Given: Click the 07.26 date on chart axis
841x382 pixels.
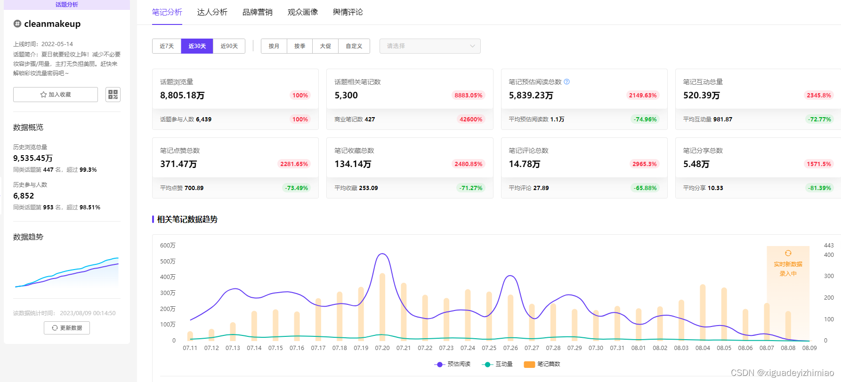Looking at the screenshot, I should tap(510, 348).
